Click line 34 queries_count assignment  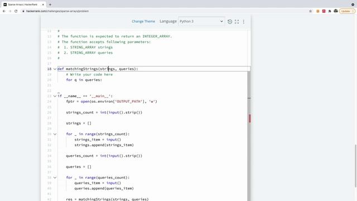click(x=104, y=156)
